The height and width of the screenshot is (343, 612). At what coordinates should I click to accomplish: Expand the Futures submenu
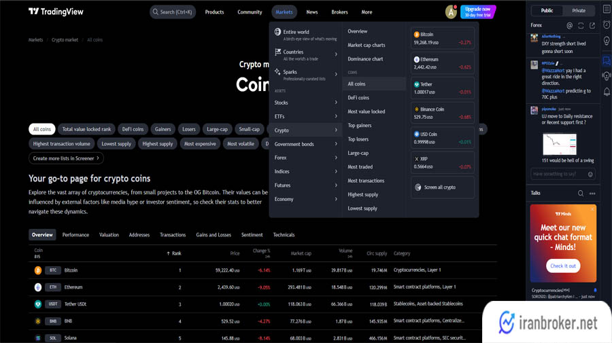[336, 185]
